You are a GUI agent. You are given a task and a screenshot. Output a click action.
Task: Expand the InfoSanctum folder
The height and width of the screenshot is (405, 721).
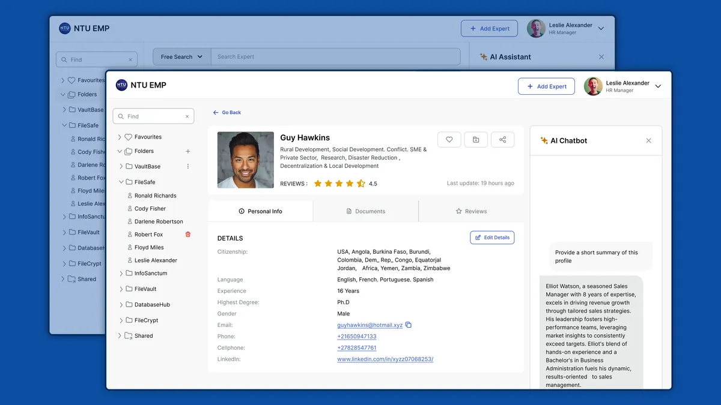click(121, 273)
